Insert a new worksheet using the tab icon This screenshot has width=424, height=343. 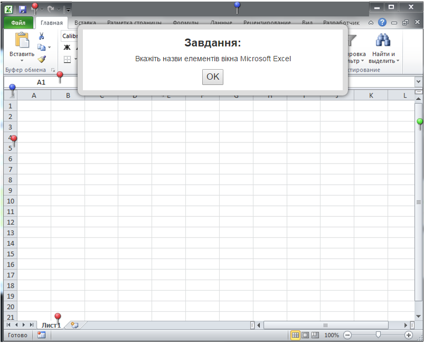(x=74, y=325)
